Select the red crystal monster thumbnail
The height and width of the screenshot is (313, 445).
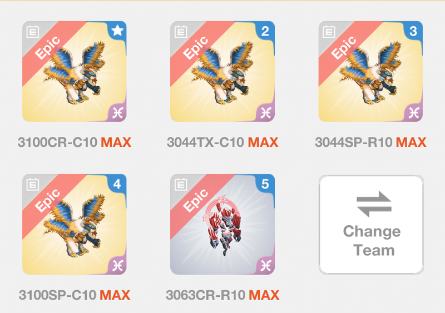tap(222, 224)
